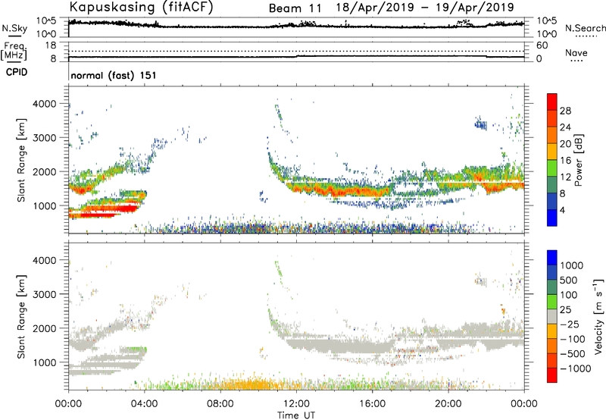The width and height of the screenshot is (606, 420).
Task: Click the "60" tick on the Nave axis
Action: 542,45
